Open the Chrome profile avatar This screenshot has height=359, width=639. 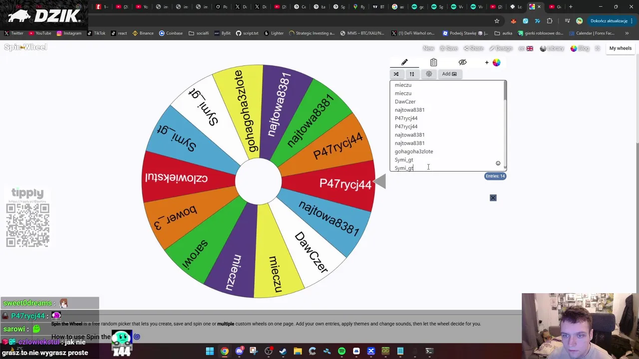coord(579,21)
